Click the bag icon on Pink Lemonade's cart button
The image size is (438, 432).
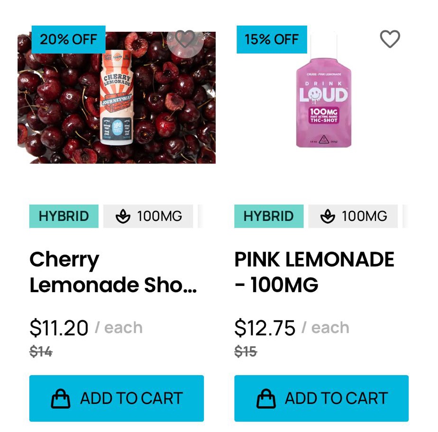tap(266, 399)
